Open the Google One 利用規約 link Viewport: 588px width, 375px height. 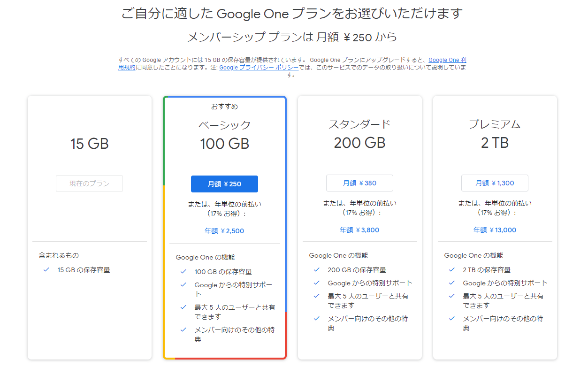(447, 60)
